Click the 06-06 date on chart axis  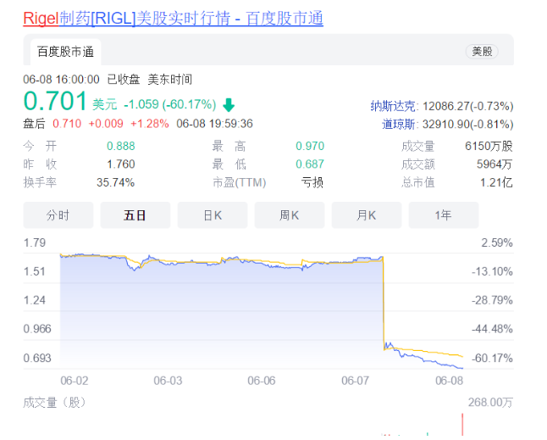pyautogui.click(x=261, y=382)
